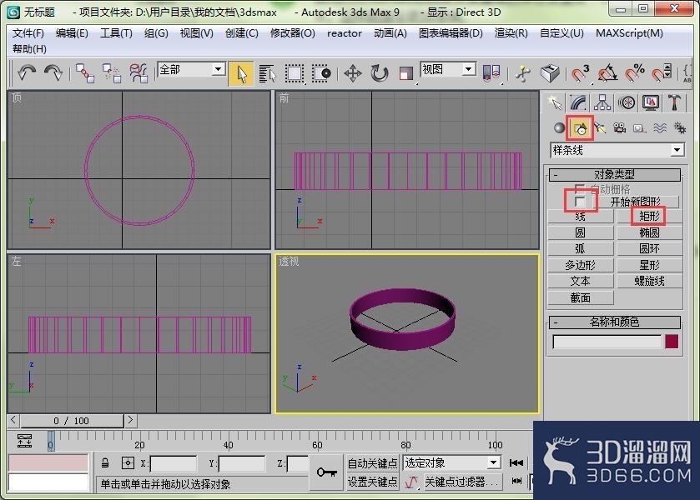Select Systems gears category icon
Image resolution: width=700 pixels, height=500 pixels.
[x=680, y=128]
